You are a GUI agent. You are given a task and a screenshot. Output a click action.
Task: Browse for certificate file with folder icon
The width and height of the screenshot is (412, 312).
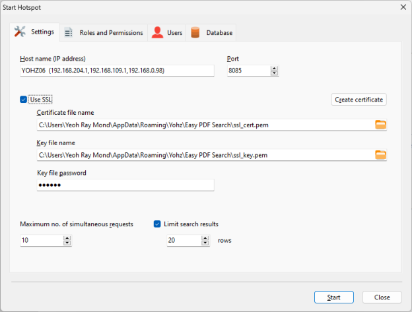[380, 125]
